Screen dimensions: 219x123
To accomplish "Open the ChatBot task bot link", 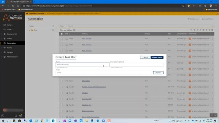I will pos(85,93).
